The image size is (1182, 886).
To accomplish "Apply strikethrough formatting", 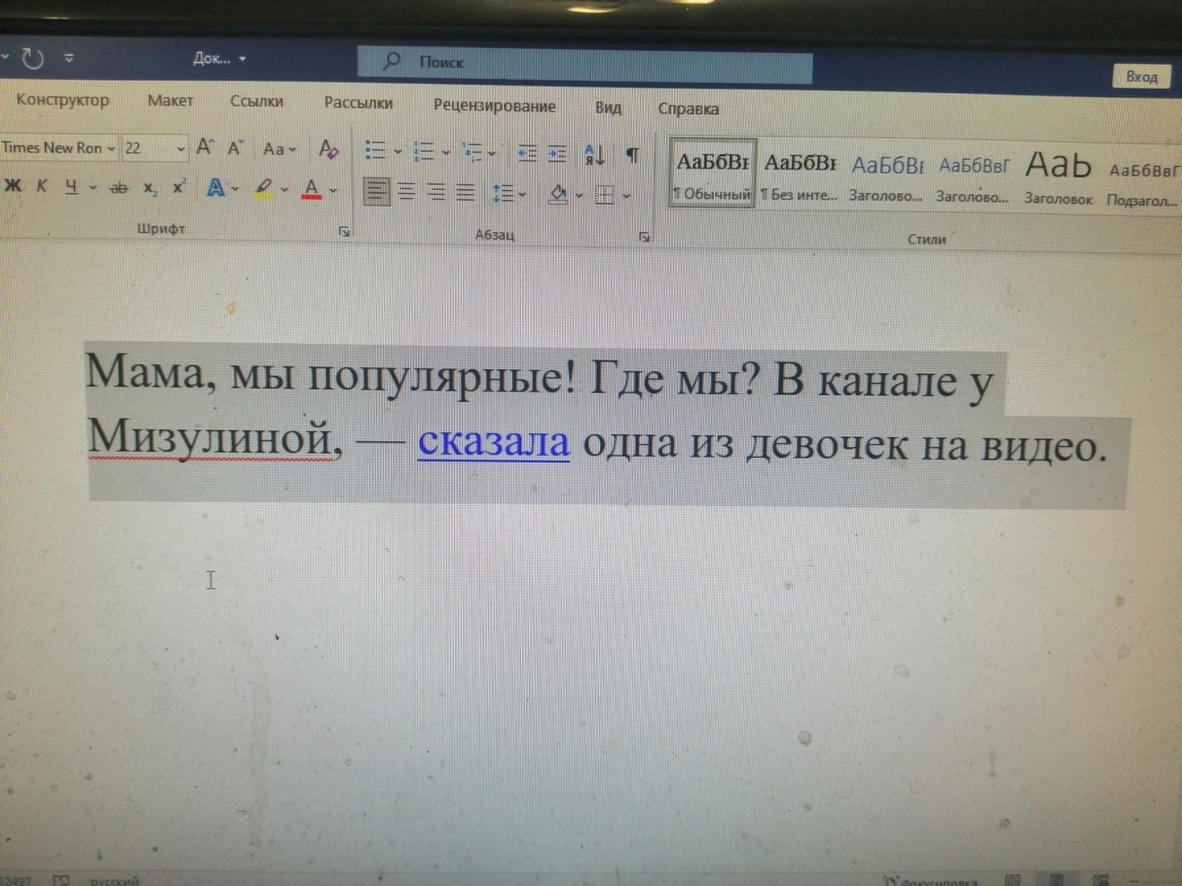I will [x=119, y=187].
